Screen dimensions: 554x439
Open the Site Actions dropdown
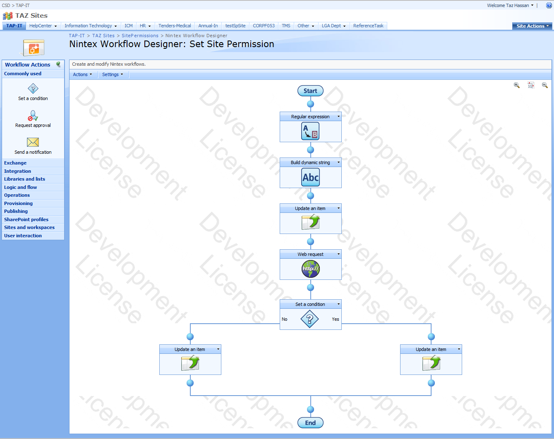coord(532,26)
